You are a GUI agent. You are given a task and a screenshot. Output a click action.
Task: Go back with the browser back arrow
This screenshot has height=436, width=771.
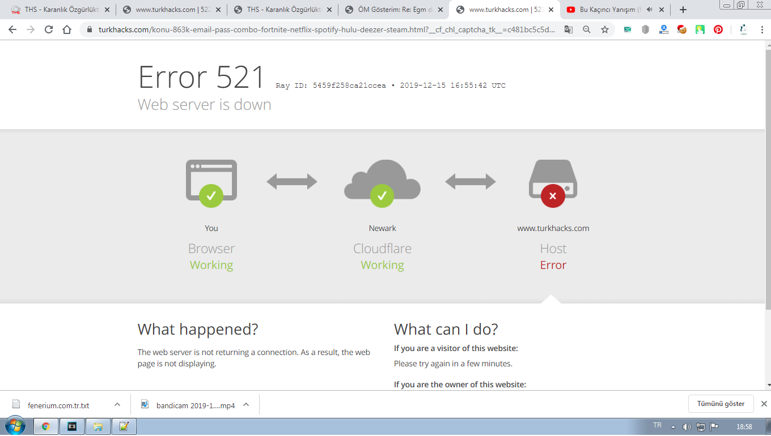[12, 29]
